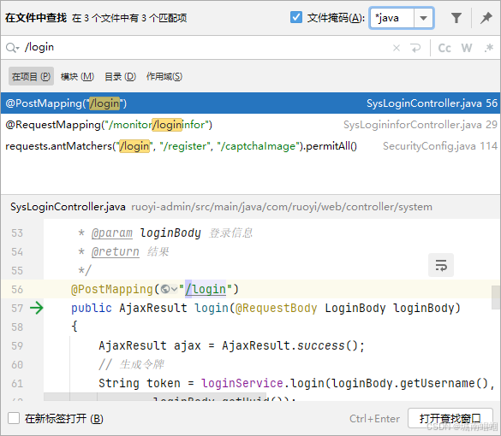Expand the globe icon dropdown chevron on line 56
The image size is (501, 436).
pos(174,289)
